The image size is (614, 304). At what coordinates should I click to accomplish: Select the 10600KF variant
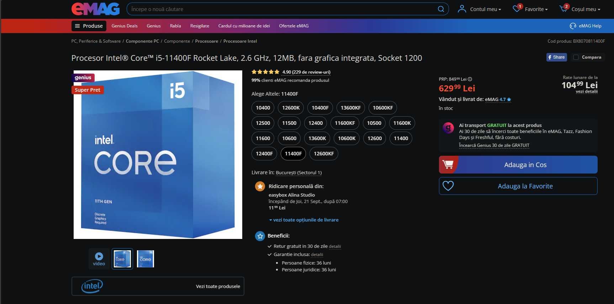[x=383, y=108]
